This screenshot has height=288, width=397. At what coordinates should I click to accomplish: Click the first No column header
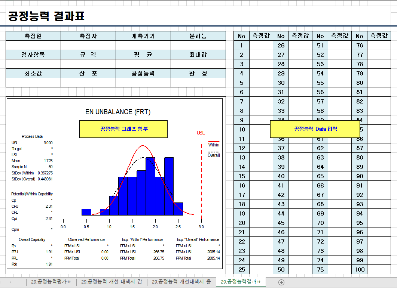pos(242,36)
